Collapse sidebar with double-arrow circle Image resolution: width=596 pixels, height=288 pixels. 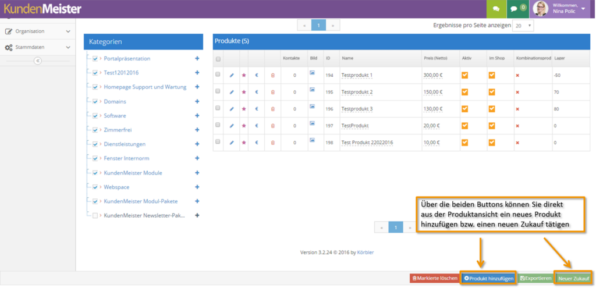[38, 61]
